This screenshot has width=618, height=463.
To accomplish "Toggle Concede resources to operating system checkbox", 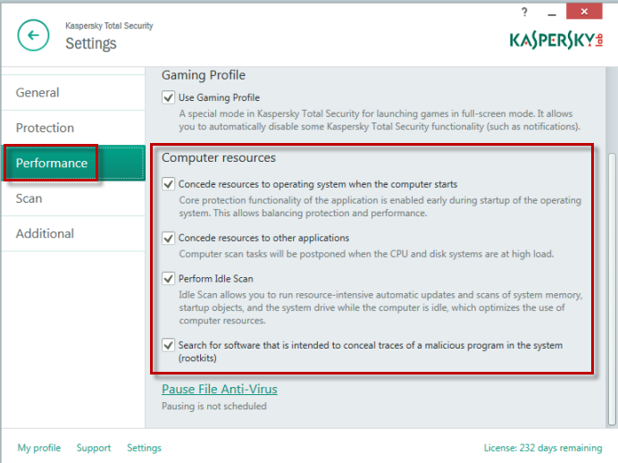I will coord(168,184).
